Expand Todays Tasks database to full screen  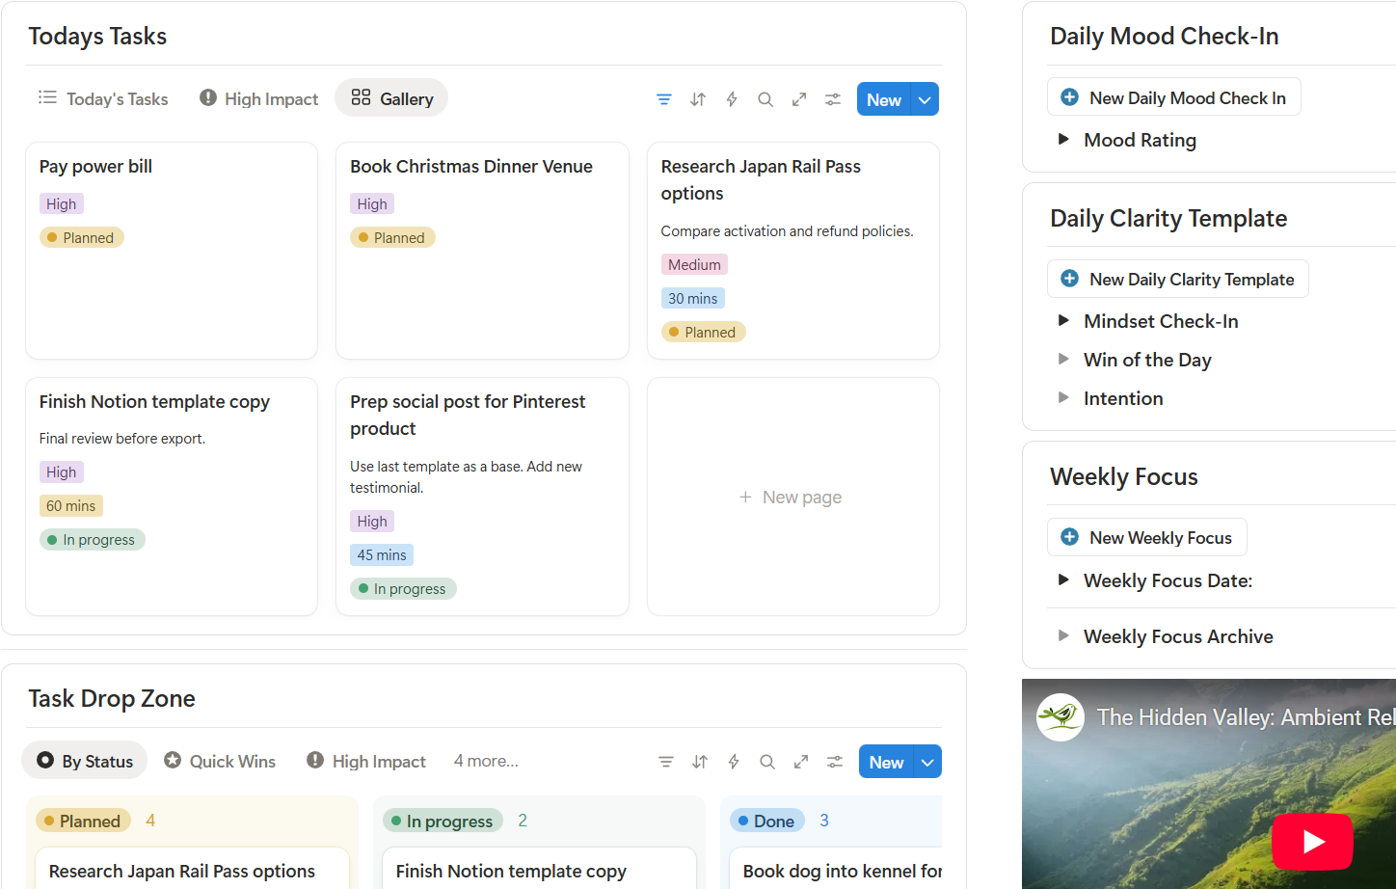799,98
